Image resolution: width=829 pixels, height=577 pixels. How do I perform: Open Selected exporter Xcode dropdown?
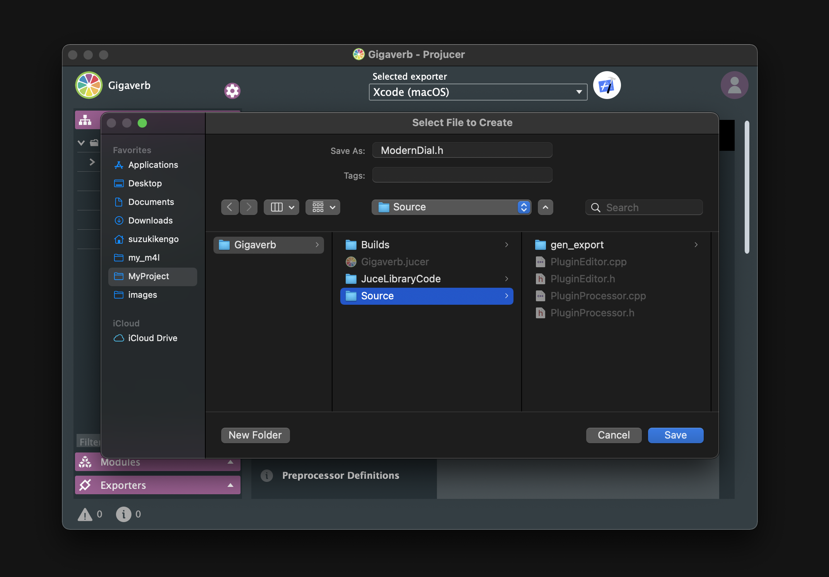tap(478, 92)
